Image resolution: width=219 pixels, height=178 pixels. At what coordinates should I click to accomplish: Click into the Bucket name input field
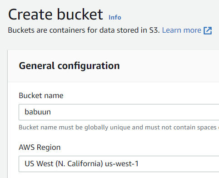(x=119, y=112)
